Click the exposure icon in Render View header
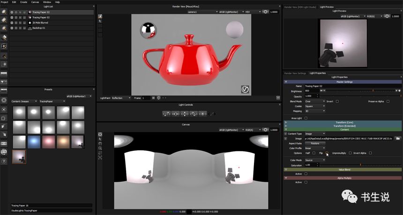 click(x=266, y=12)
